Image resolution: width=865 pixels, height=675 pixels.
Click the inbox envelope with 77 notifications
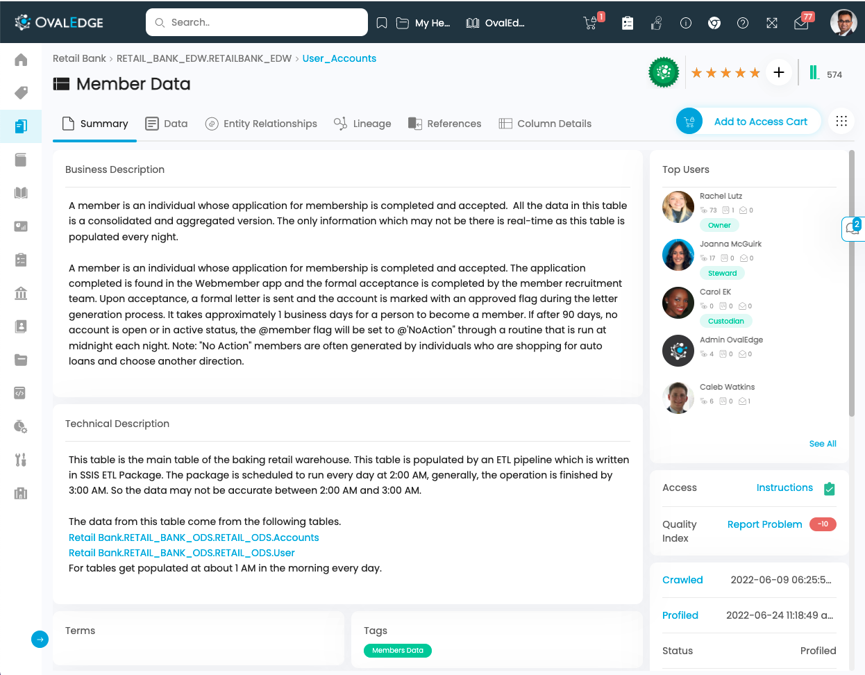point(801,23)
